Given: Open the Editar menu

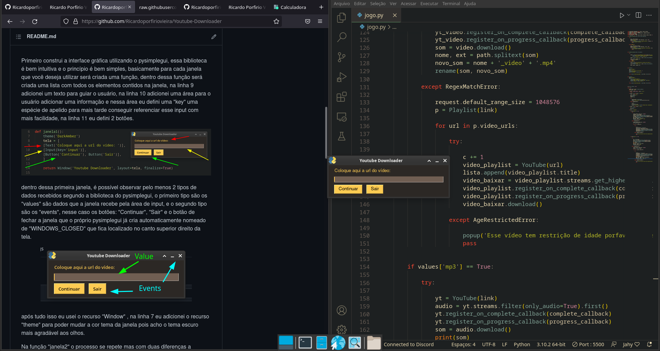Looking at the screenshot, I should coord(360,3).
